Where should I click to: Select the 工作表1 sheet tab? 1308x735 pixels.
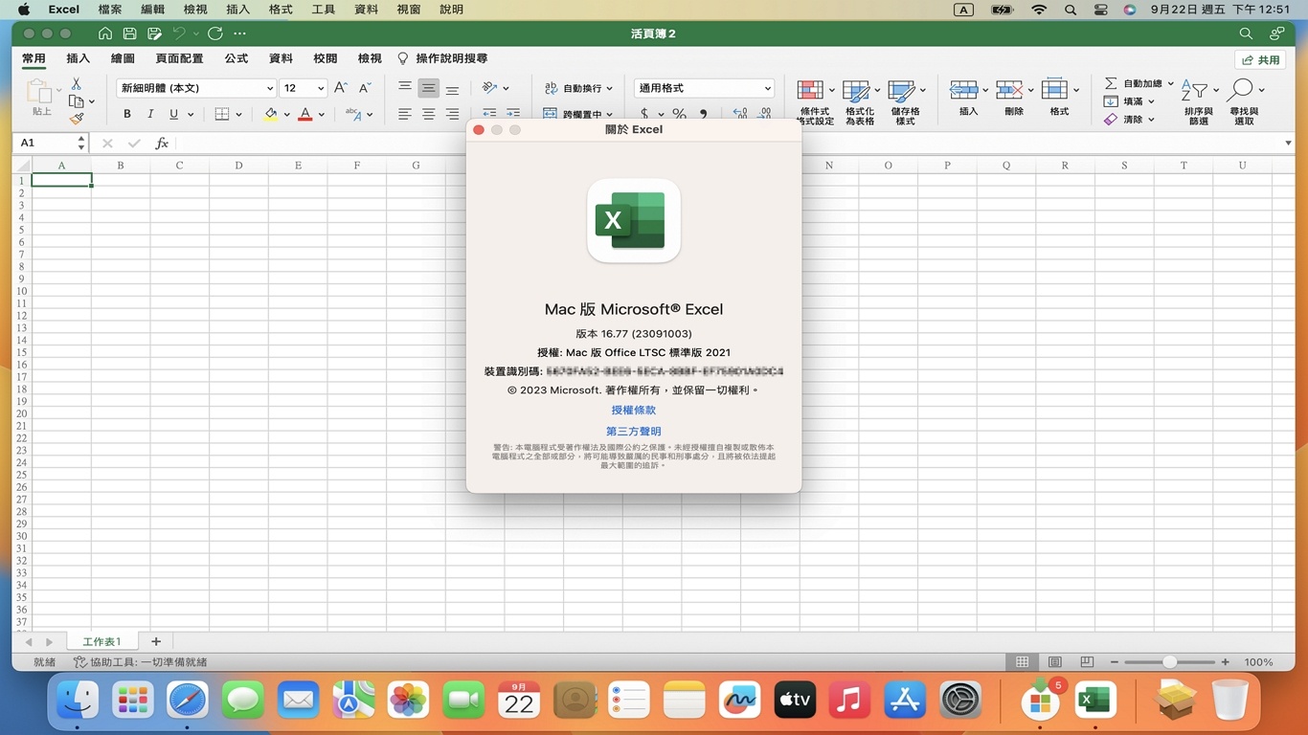(101, 641)
